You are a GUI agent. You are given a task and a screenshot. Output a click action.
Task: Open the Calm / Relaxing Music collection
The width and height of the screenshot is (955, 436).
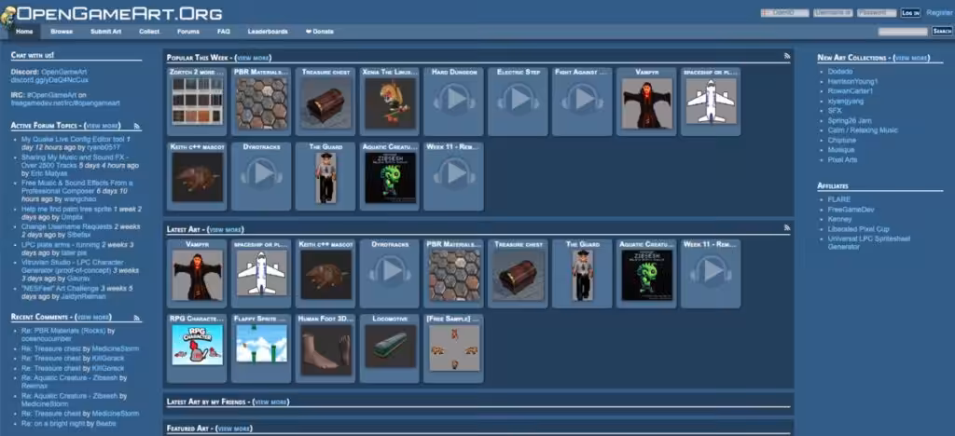click(x=863, y=130)
